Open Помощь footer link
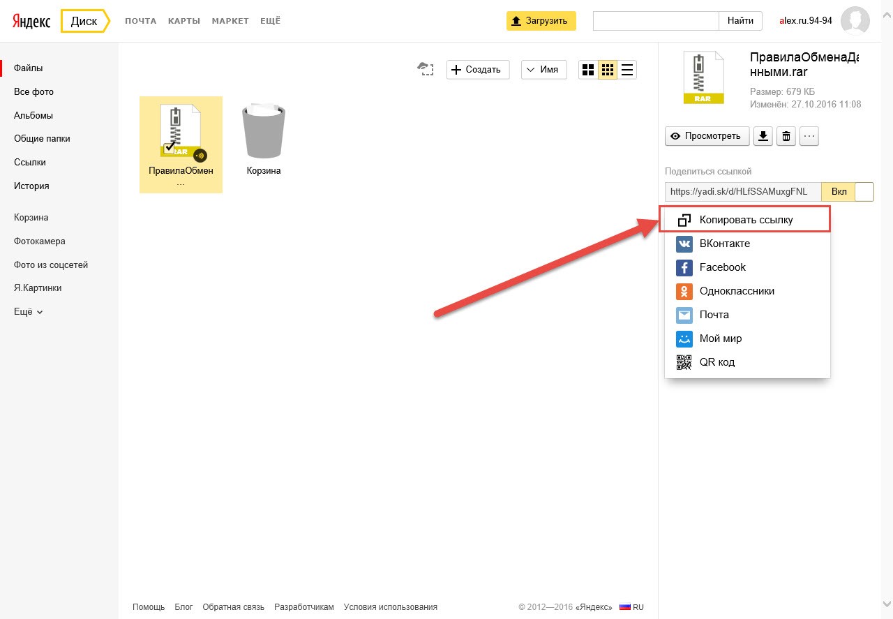This screenshot has width=893, height=619. [x=149, y=607]
